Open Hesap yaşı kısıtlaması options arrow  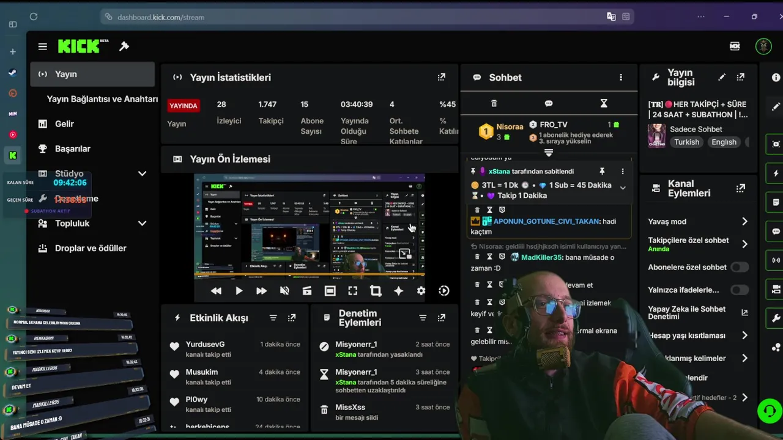pos(744,335)
